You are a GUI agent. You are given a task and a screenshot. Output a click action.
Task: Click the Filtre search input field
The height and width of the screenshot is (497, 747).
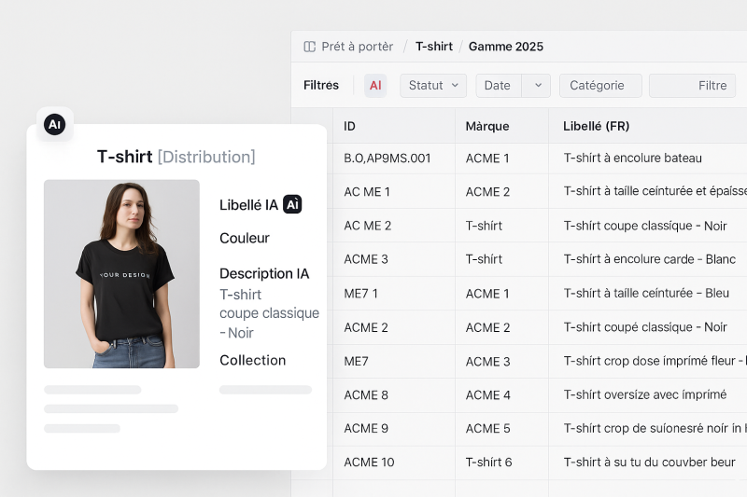692,86
